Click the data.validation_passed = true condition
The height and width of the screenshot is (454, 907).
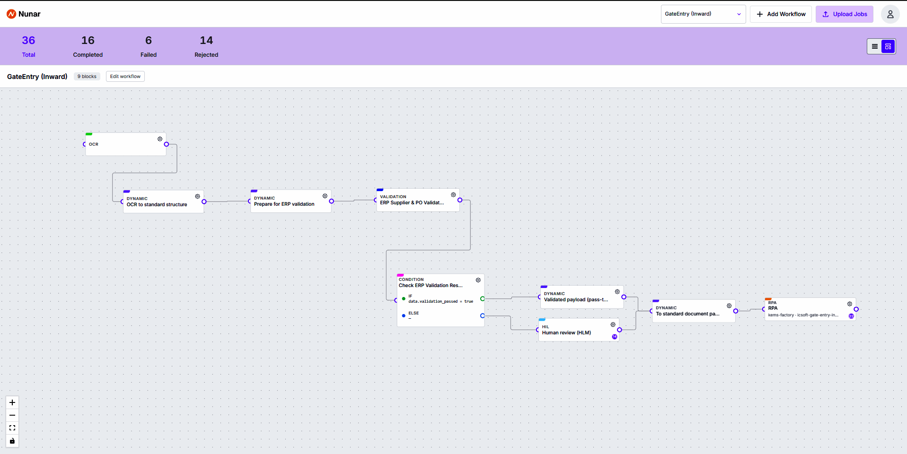(440, 301)
